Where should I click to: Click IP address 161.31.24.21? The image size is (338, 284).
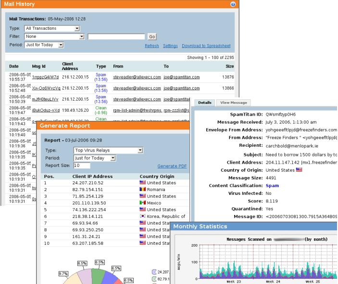point(86,237)
